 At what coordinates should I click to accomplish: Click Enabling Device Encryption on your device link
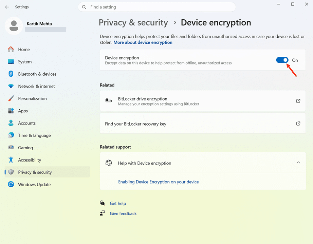pyautogui.click(x=159, y=182)
